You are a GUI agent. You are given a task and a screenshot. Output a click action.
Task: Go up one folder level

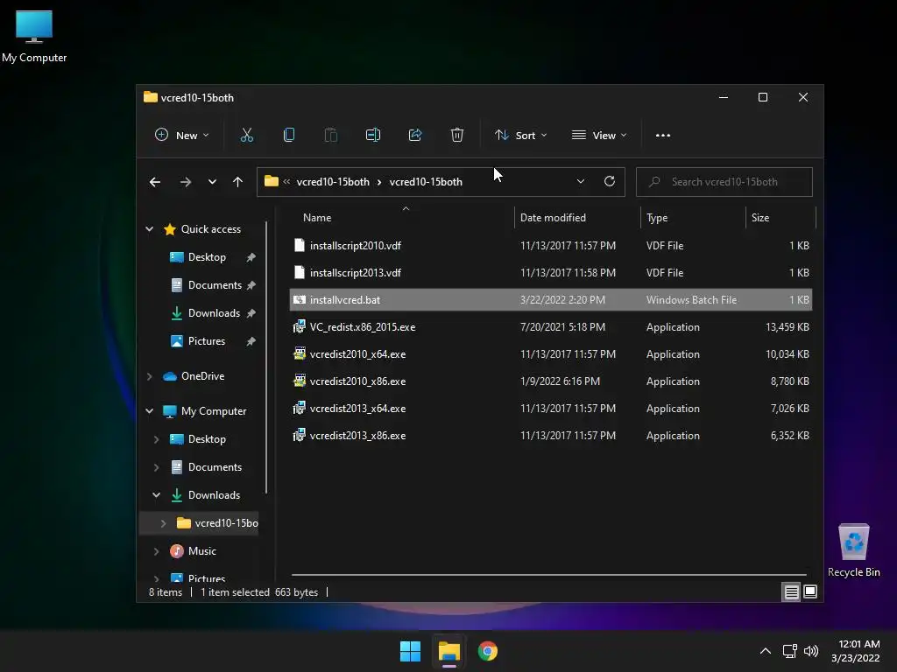[x=237, y=182]
